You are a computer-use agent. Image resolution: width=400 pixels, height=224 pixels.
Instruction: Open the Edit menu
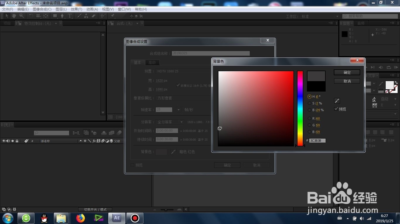pos(23,9)
